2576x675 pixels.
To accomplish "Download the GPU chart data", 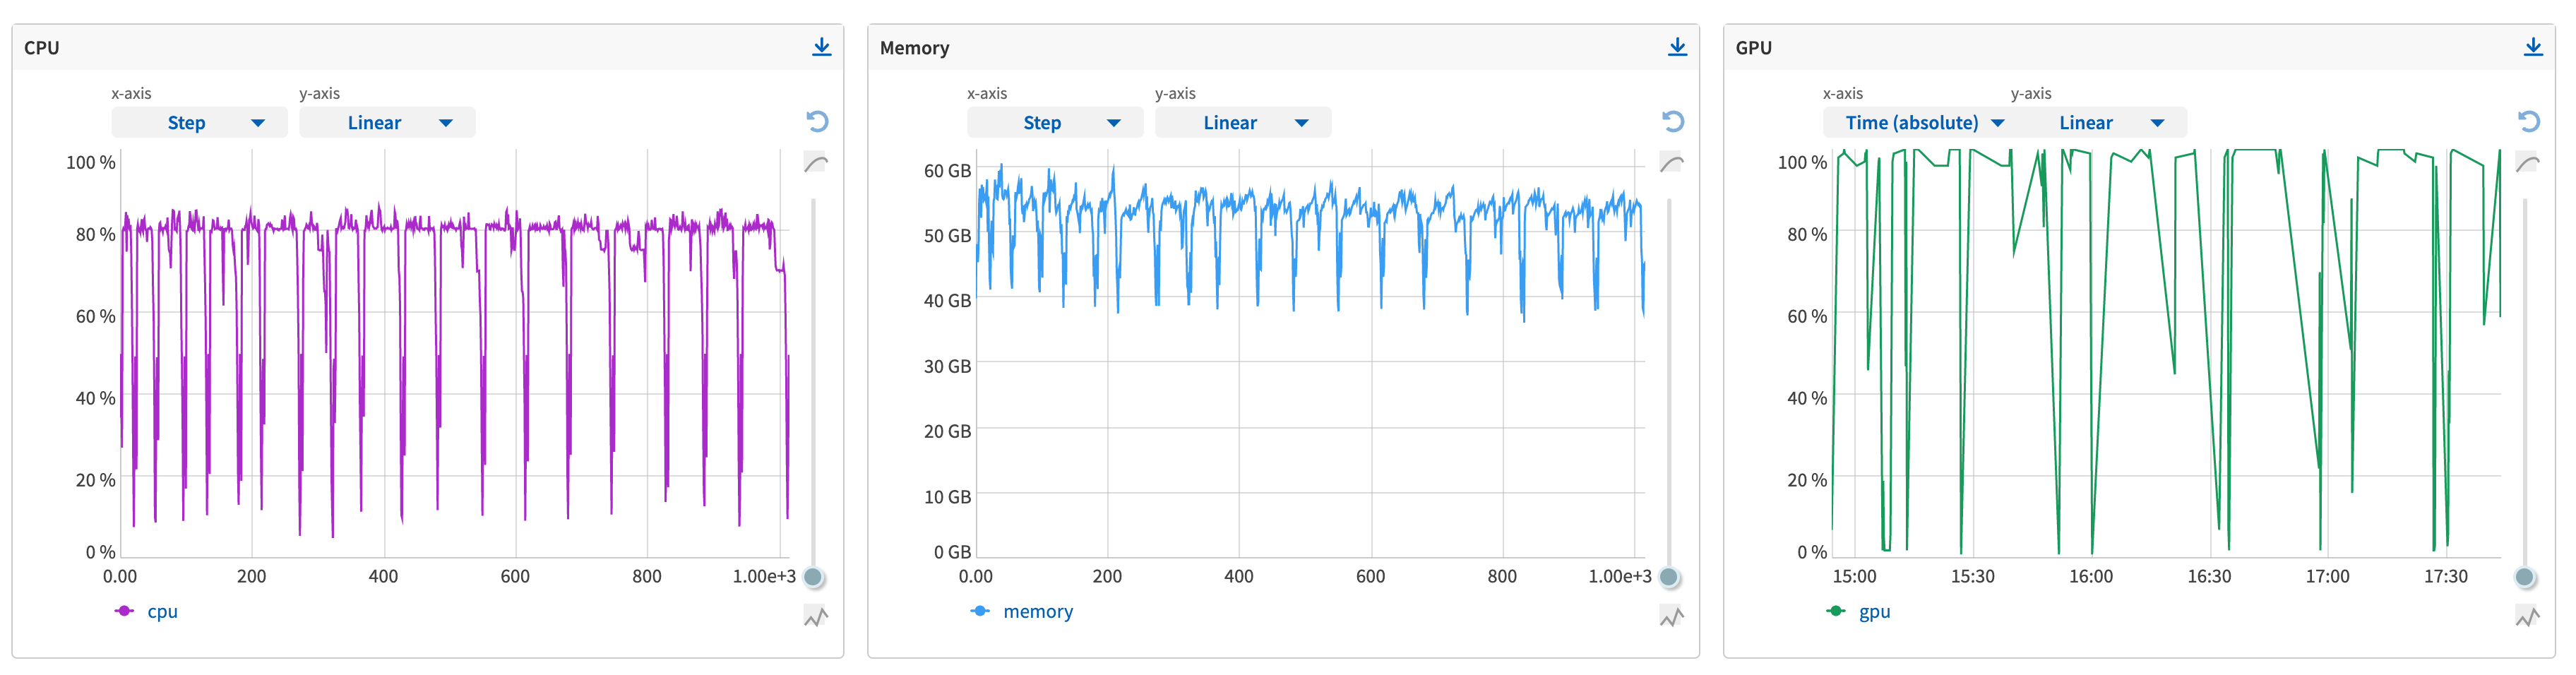I will [x=2533, y=47].
